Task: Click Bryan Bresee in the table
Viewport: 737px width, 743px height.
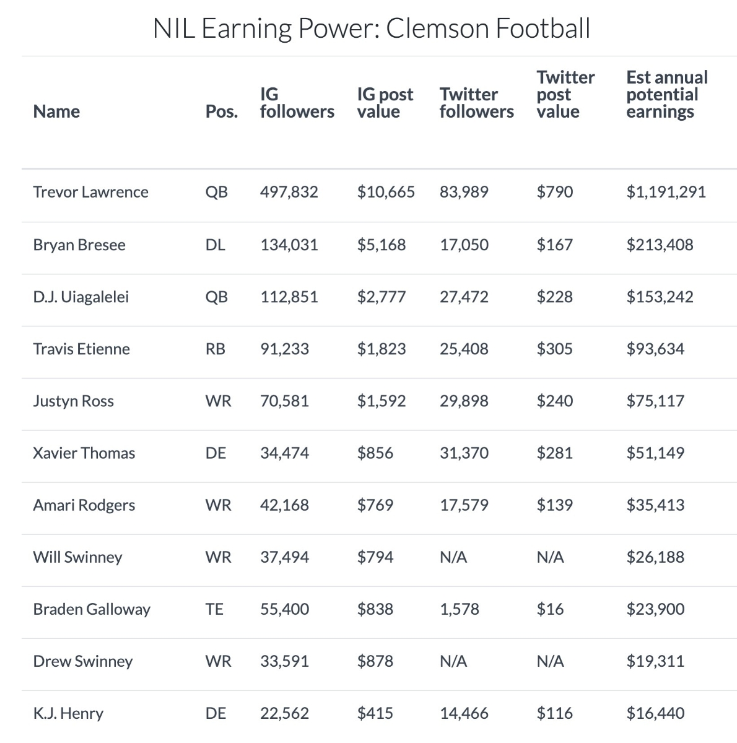Action: click(x=79, y=245)
